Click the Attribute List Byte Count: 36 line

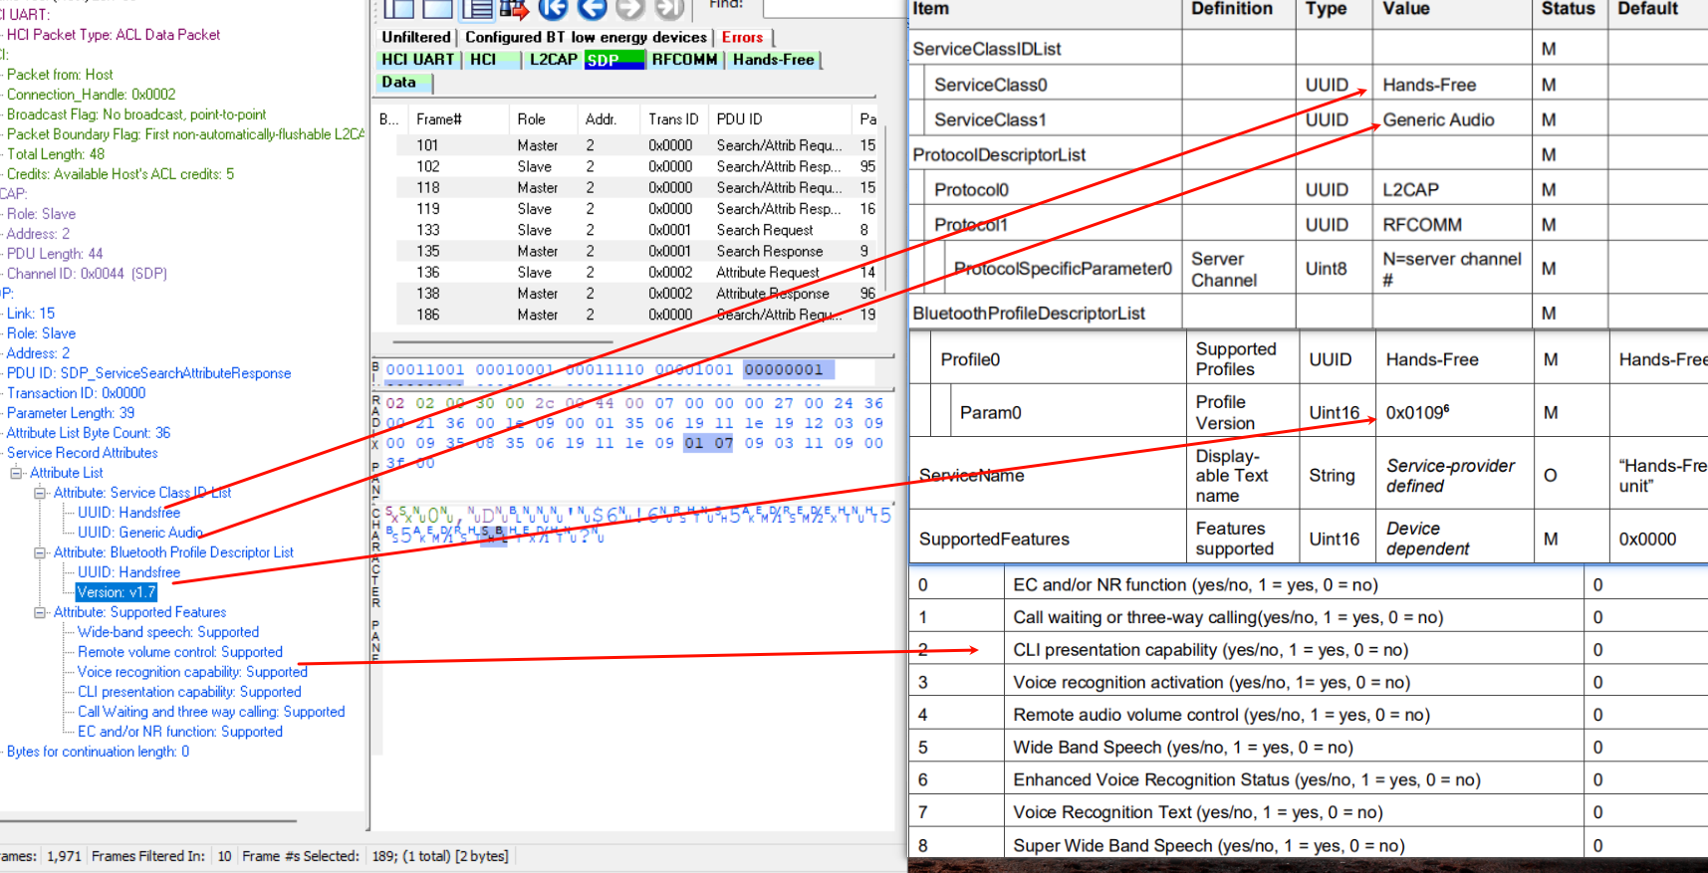89,433
